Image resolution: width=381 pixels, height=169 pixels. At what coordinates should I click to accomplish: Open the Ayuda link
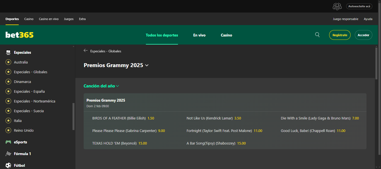[368, 19]
